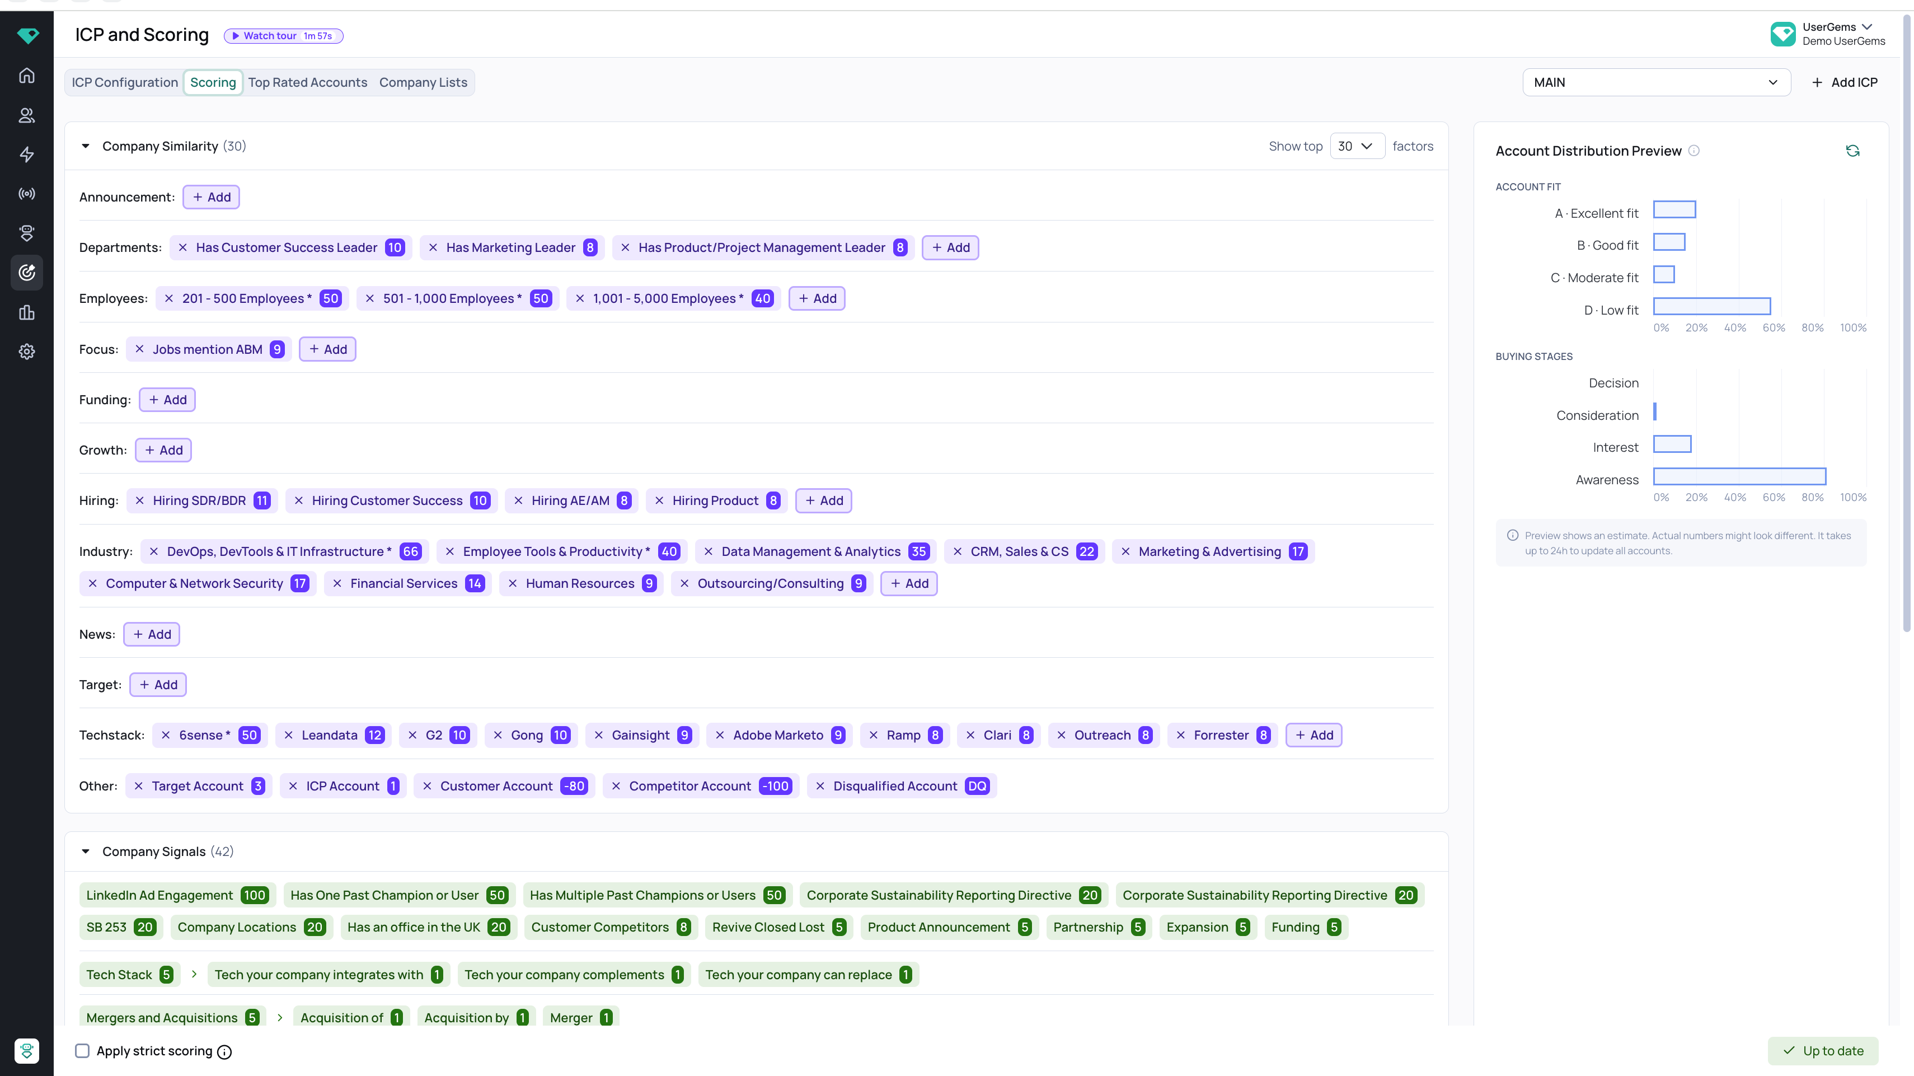Viewport: 1914px width, 1076px height.
Task: Add a Hiring factor
Action: tap(824, 500)
